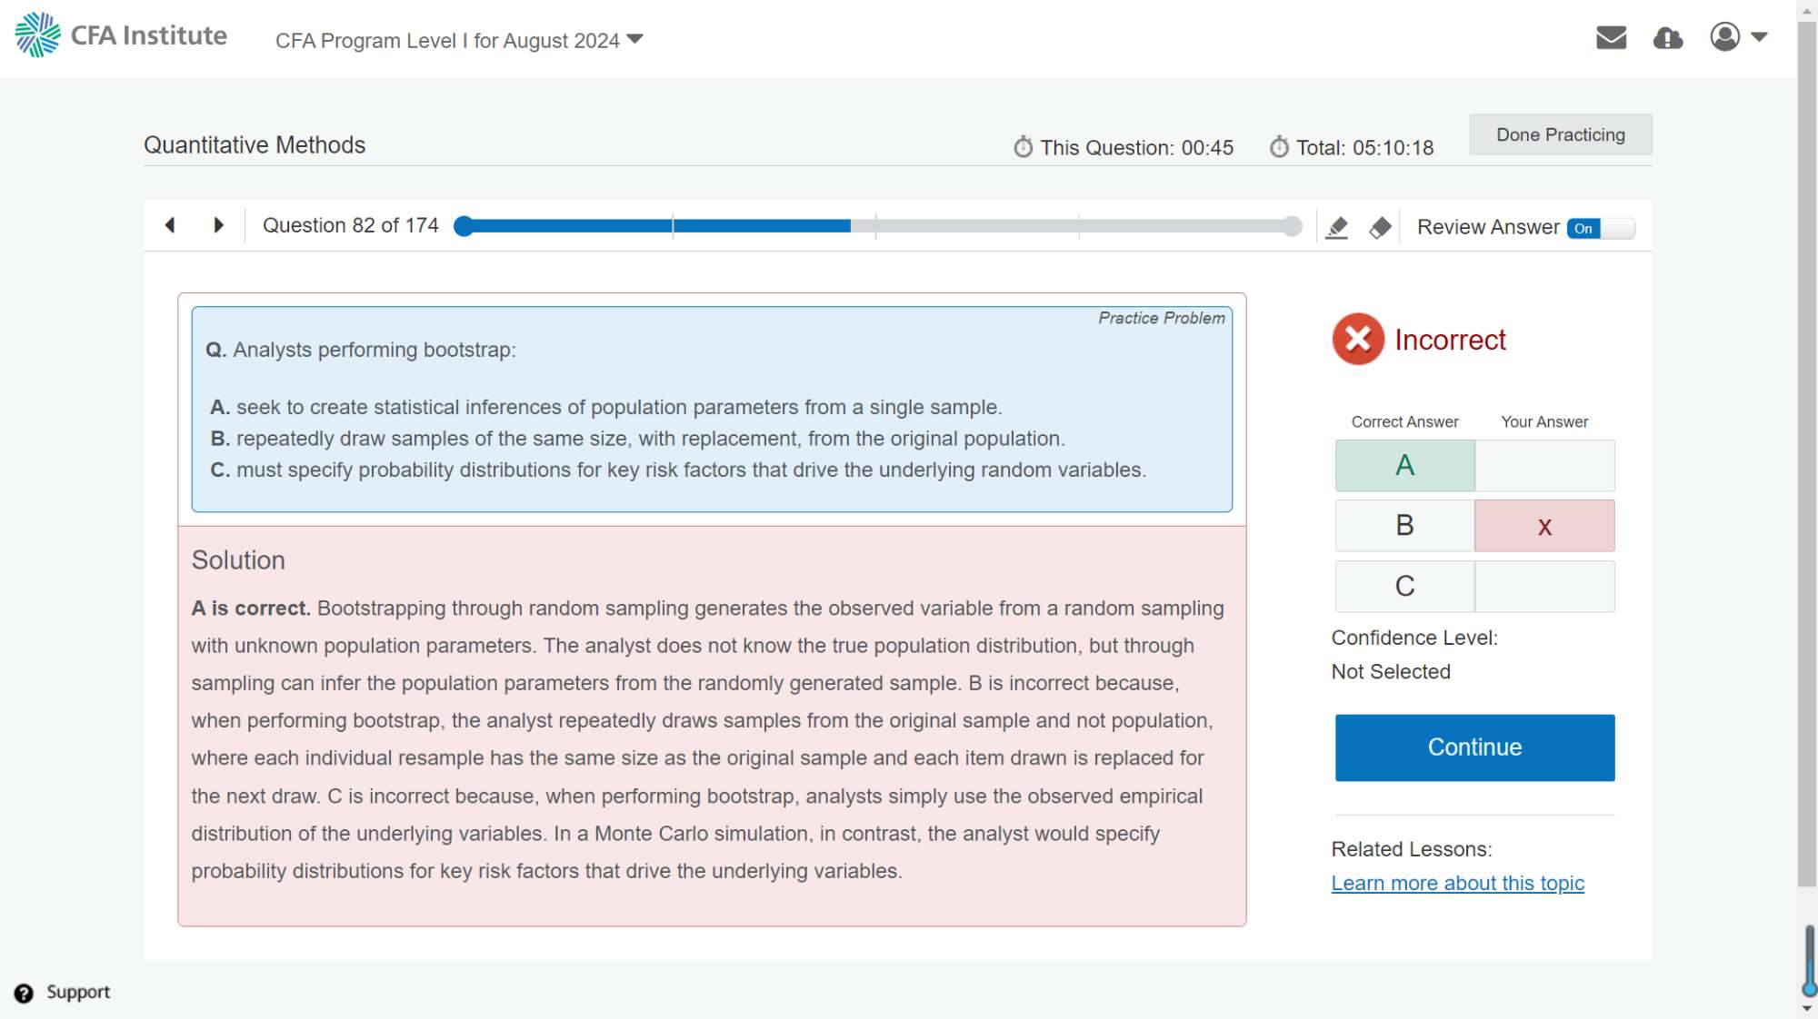Select the eraser tool

pos(1380,227)
